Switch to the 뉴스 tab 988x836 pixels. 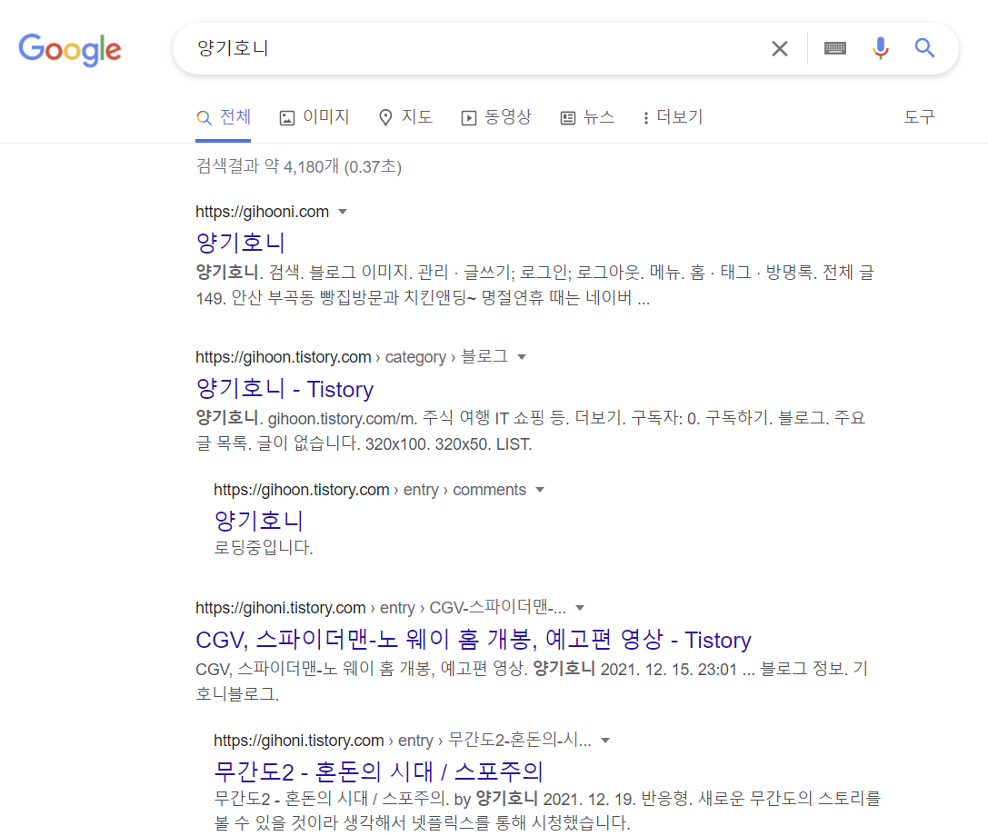pos(587,117)
